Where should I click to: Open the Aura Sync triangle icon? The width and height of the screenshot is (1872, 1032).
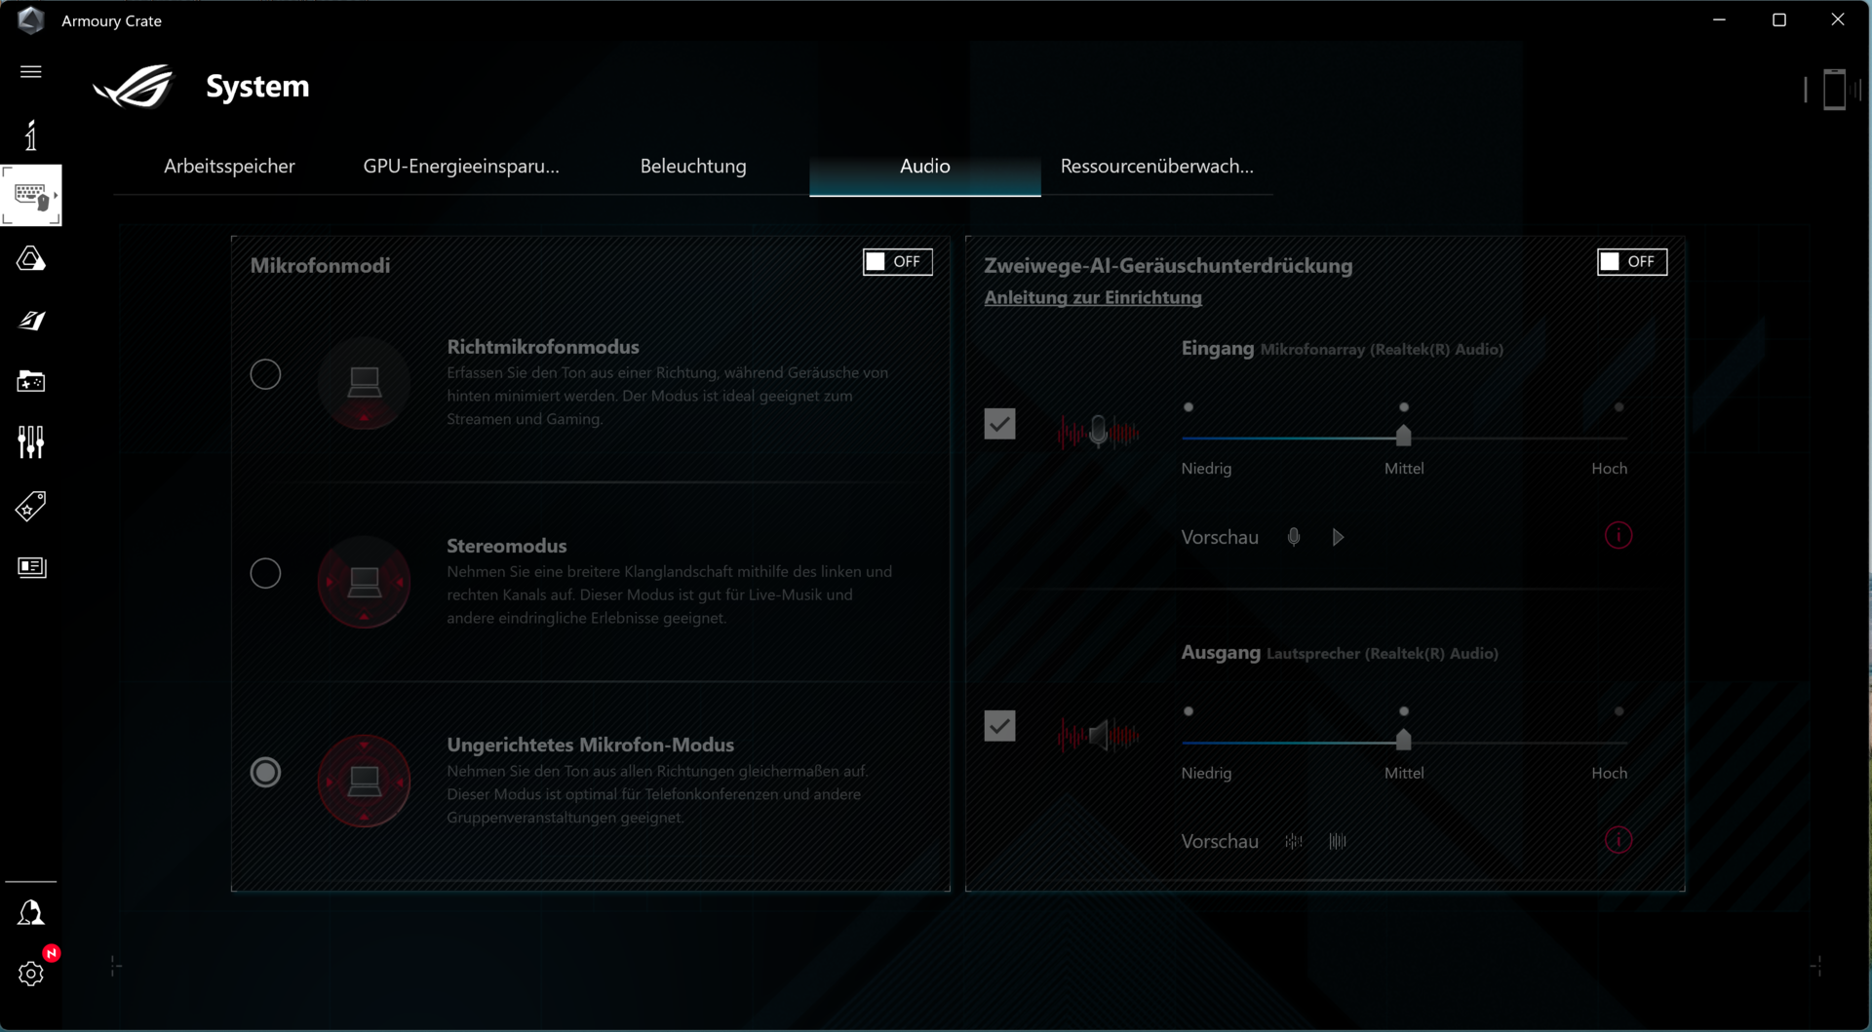click(31, 258)
